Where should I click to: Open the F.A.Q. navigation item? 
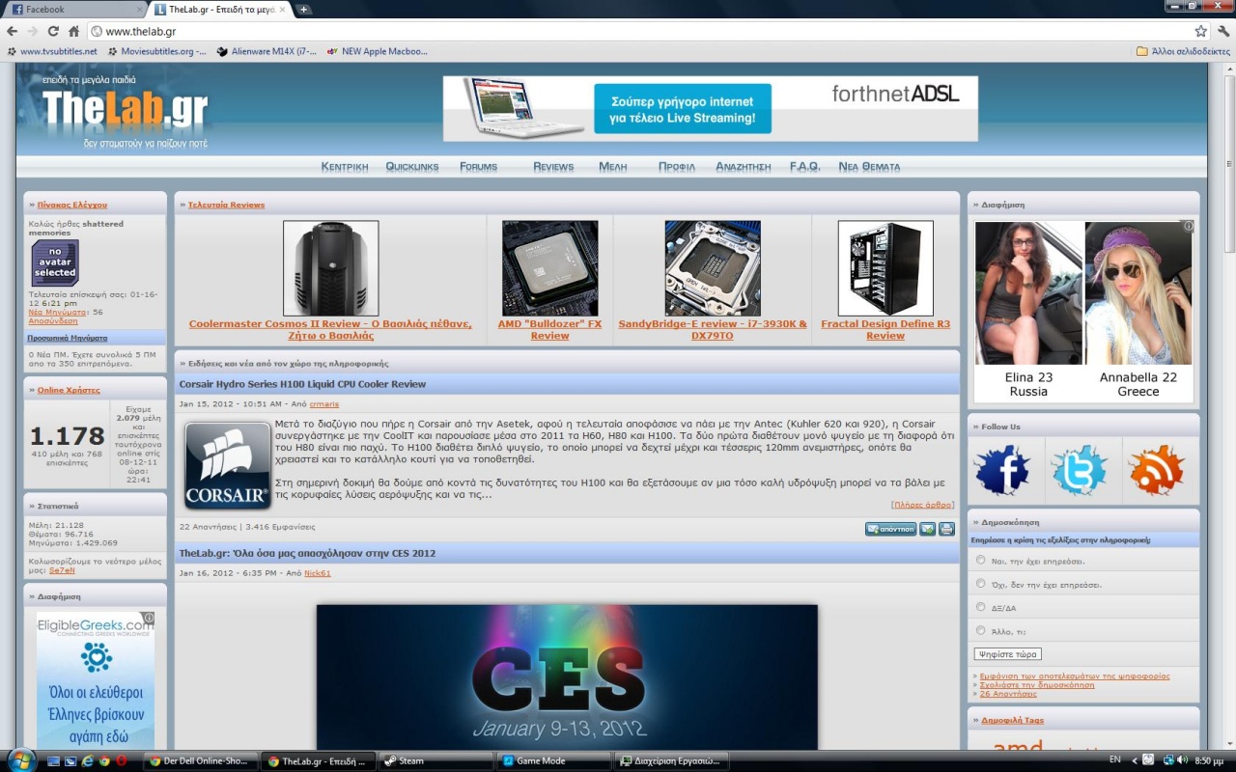tap(805, 167)
